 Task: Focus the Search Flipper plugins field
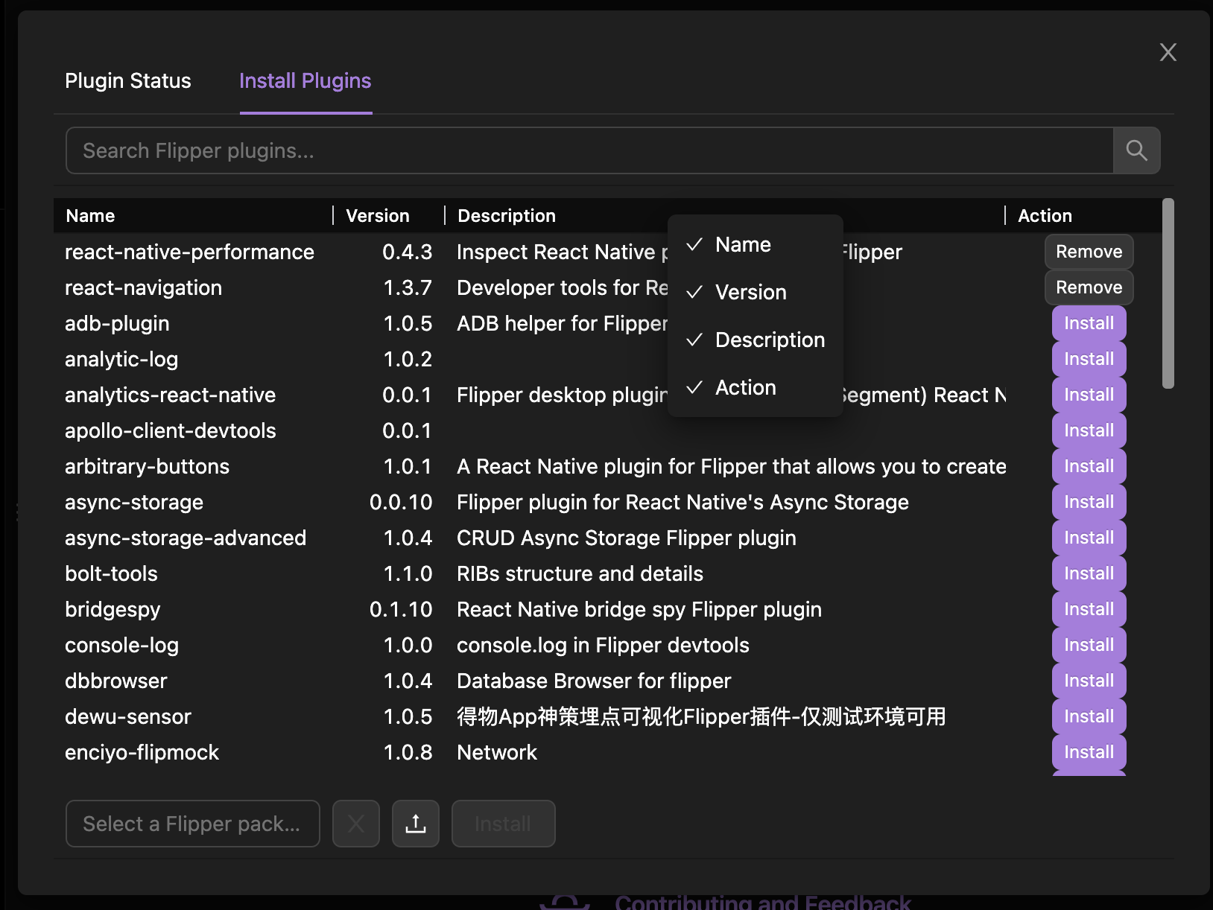click(x=589, y=150)
